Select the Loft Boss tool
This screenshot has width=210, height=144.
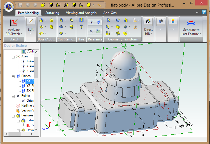(52, 20)
